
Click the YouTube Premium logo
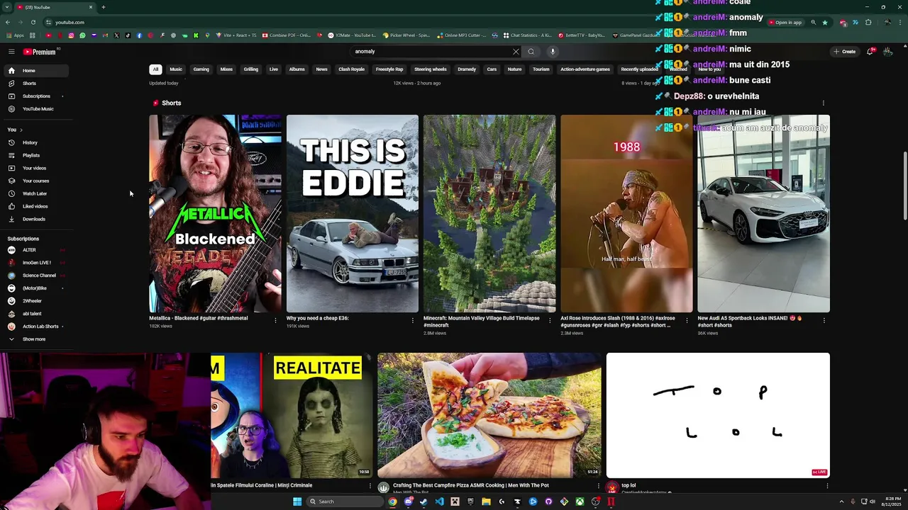[40, 52]
